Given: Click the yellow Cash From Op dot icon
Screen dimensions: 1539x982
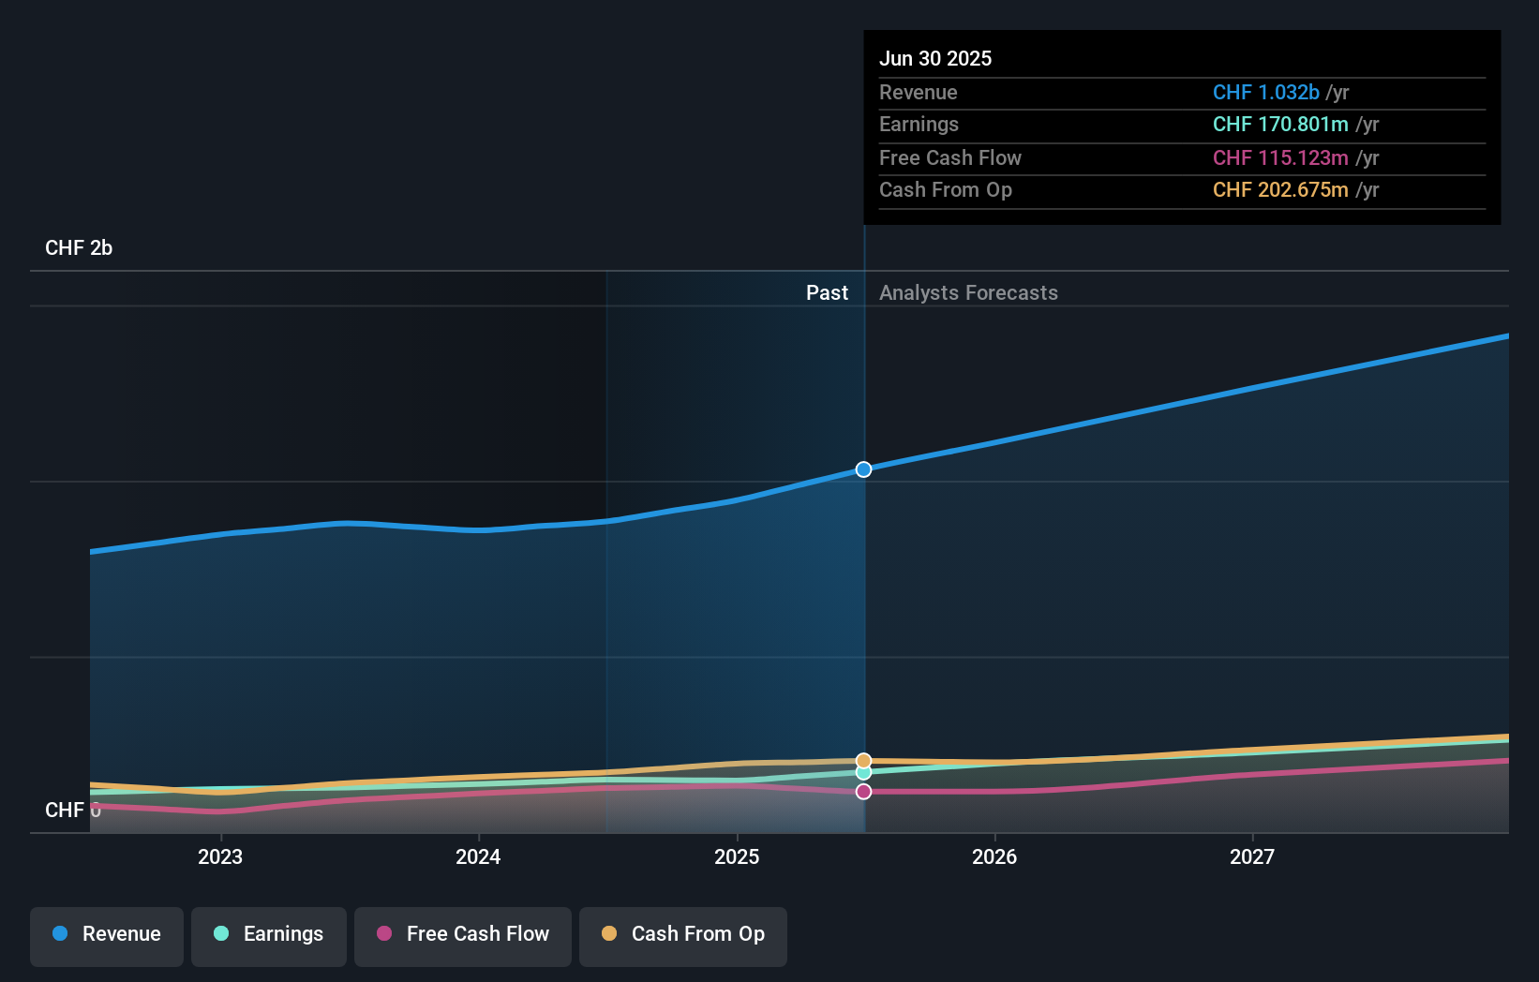Looking at the screenshot, I should (x=609, y=934).
